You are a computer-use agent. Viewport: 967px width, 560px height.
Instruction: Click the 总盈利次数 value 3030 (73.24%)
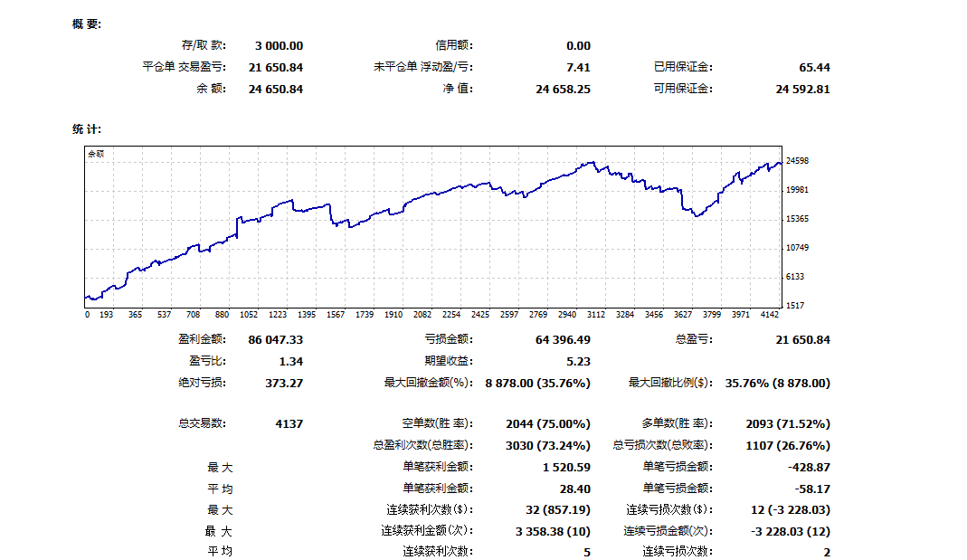point(547,445)
